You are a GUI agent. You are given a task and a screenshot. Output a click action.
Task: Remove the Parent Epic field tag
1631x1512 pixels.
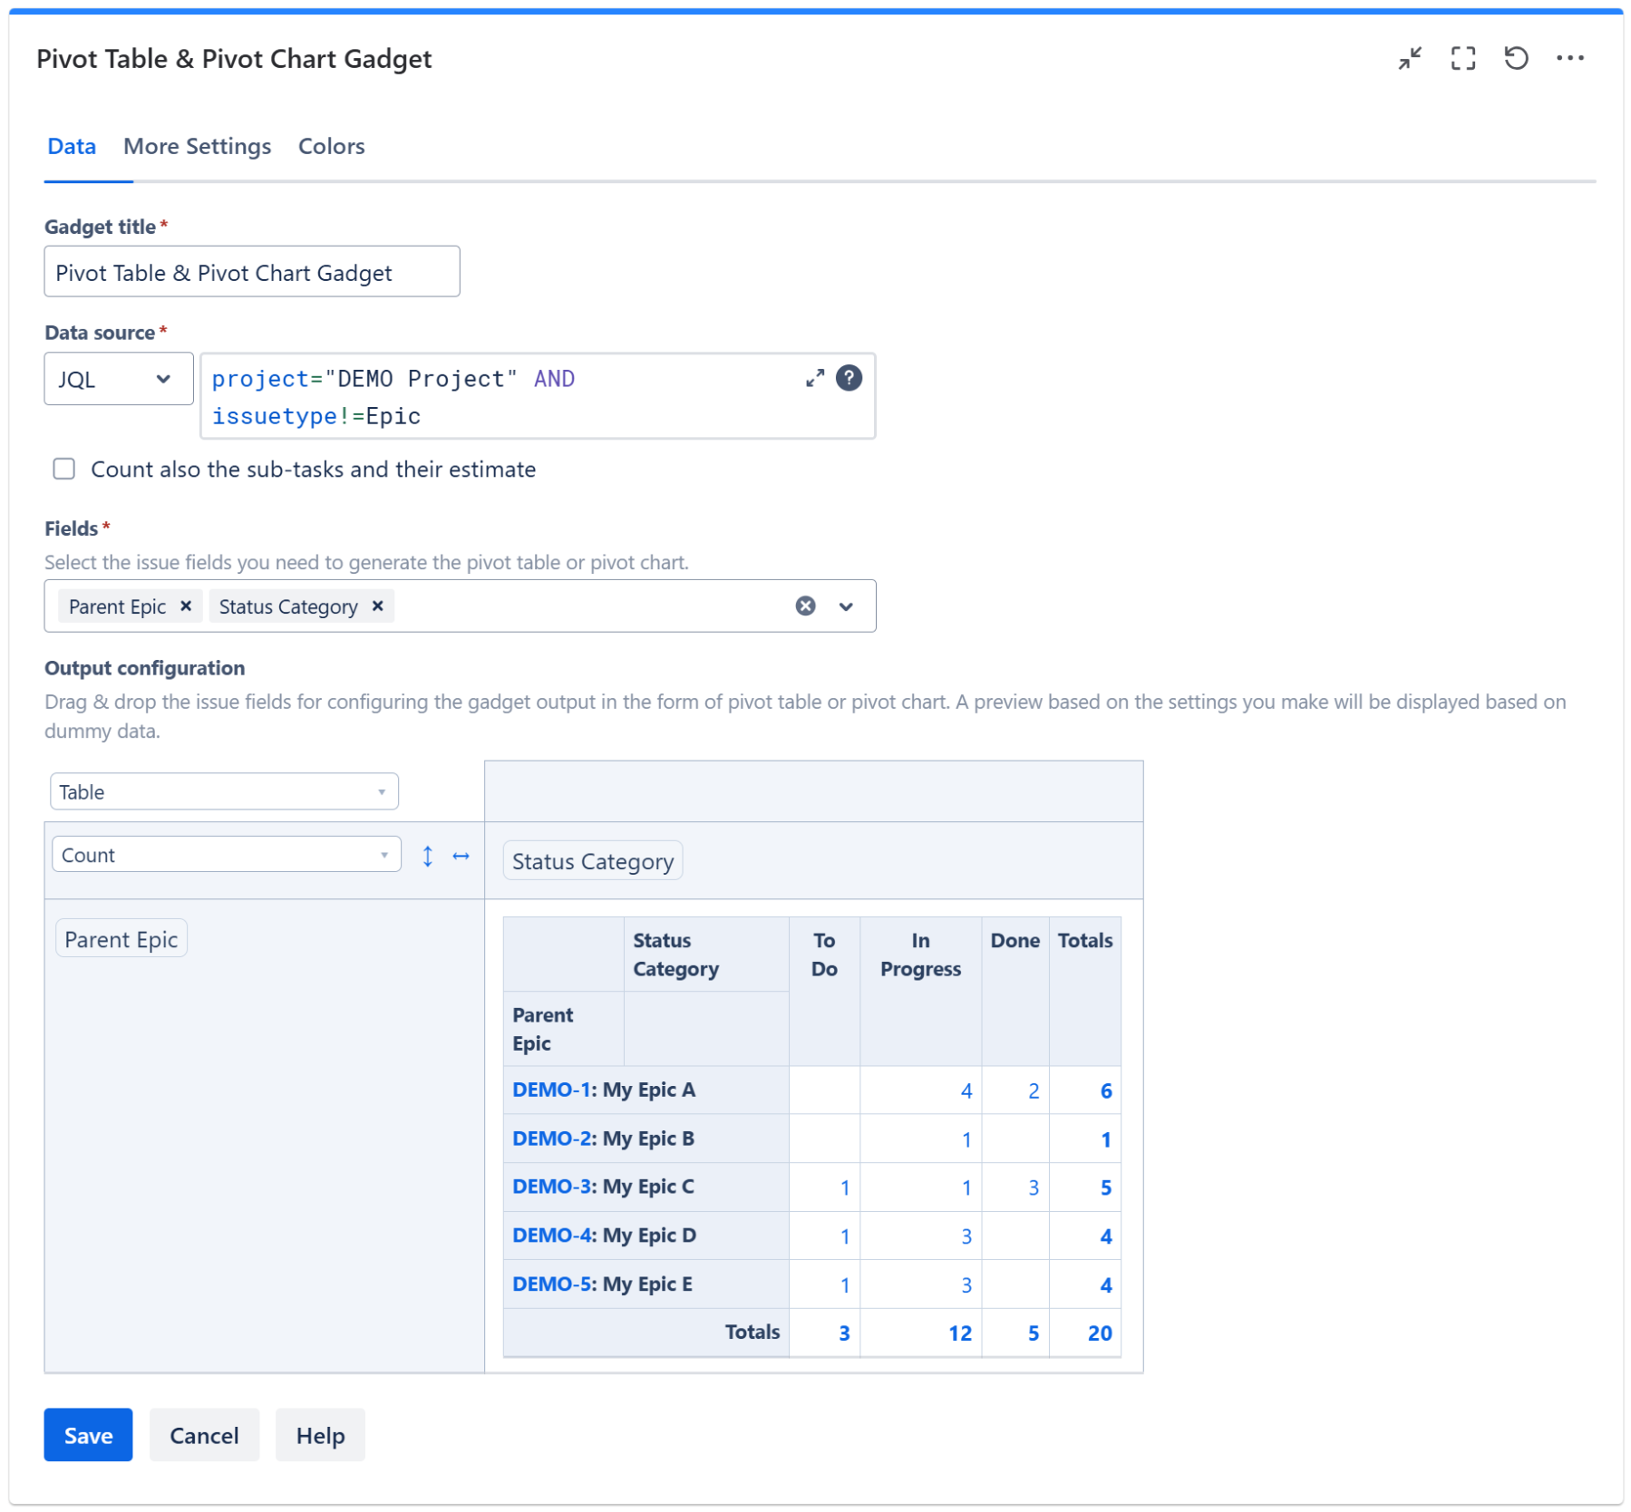[x=186, y=606]
